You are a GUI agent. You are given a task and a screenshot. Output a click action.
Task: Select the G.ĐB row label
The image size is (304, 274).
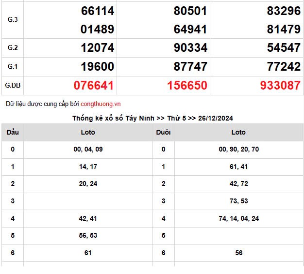[13, 86]
